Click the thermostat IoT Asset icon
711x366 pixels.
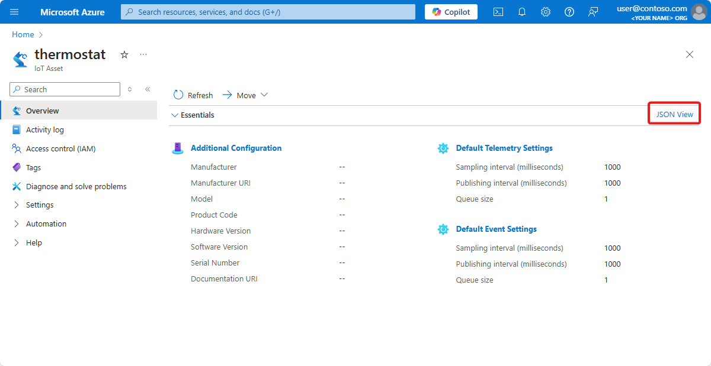click(x=20, y=59)
